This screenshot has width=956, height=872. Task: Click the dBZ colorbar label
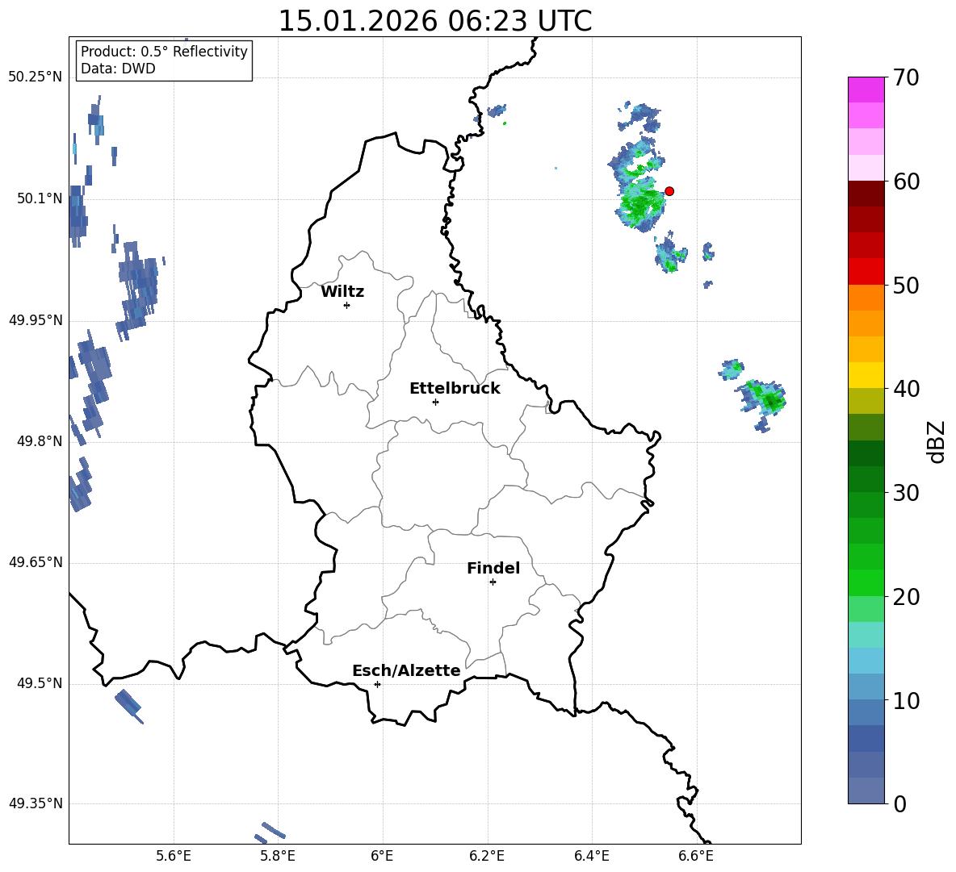937,442
